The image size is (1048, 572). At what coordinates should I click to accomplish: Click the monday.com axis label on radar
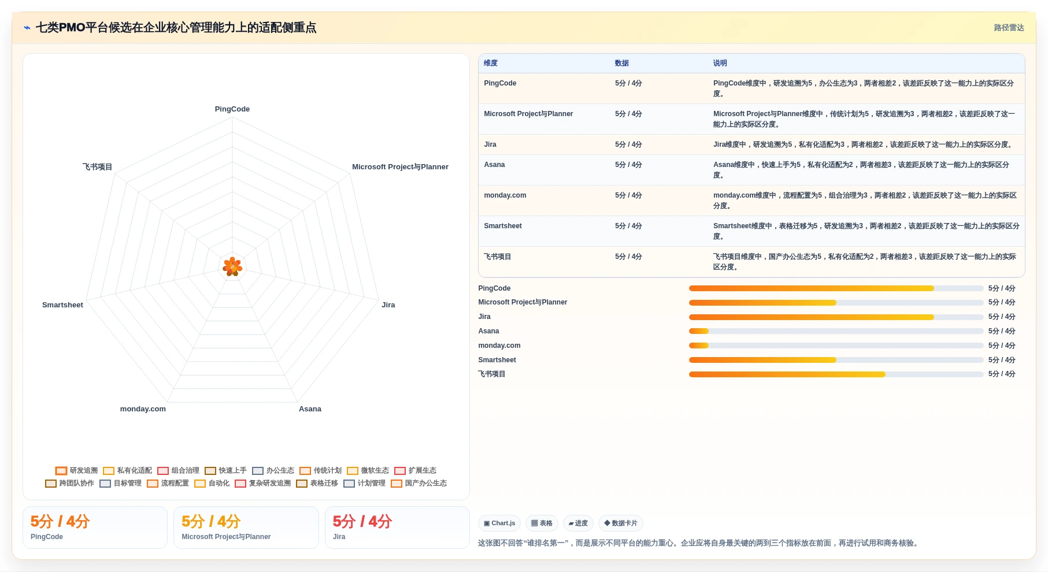tap(143, 409)
